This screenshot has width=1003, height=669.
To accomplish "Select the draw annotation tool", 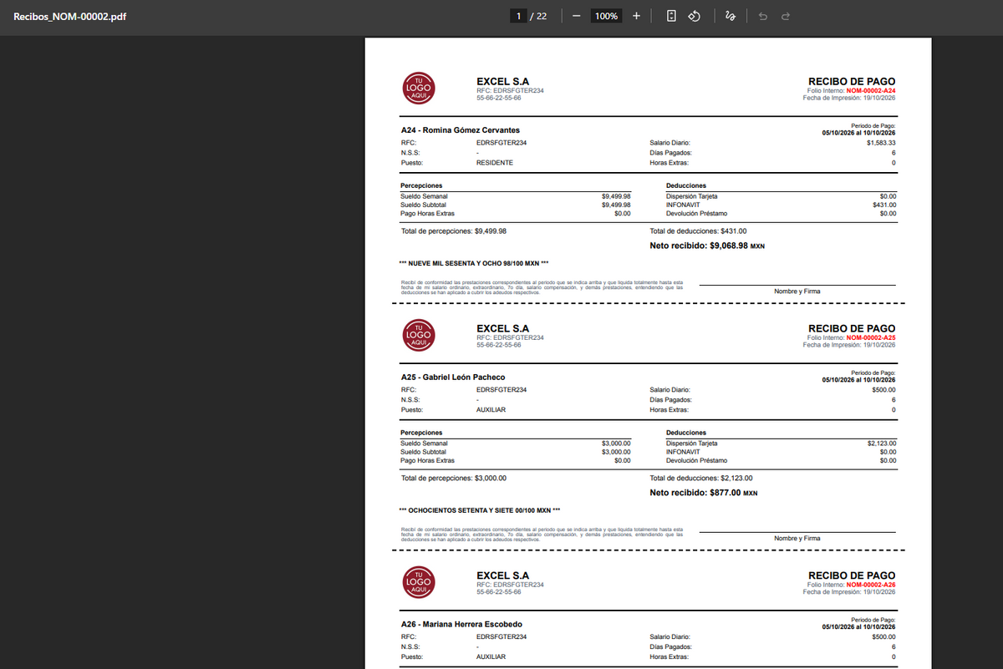I will point(731,16).
